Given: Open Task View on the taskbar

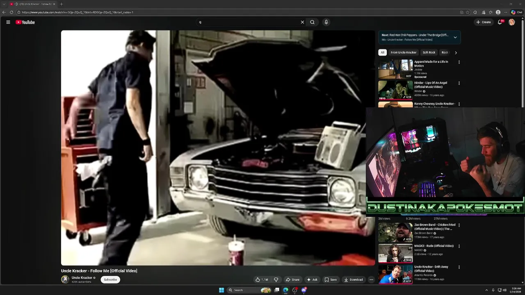Looking at the screenshot, I should [x=277, y=290].
